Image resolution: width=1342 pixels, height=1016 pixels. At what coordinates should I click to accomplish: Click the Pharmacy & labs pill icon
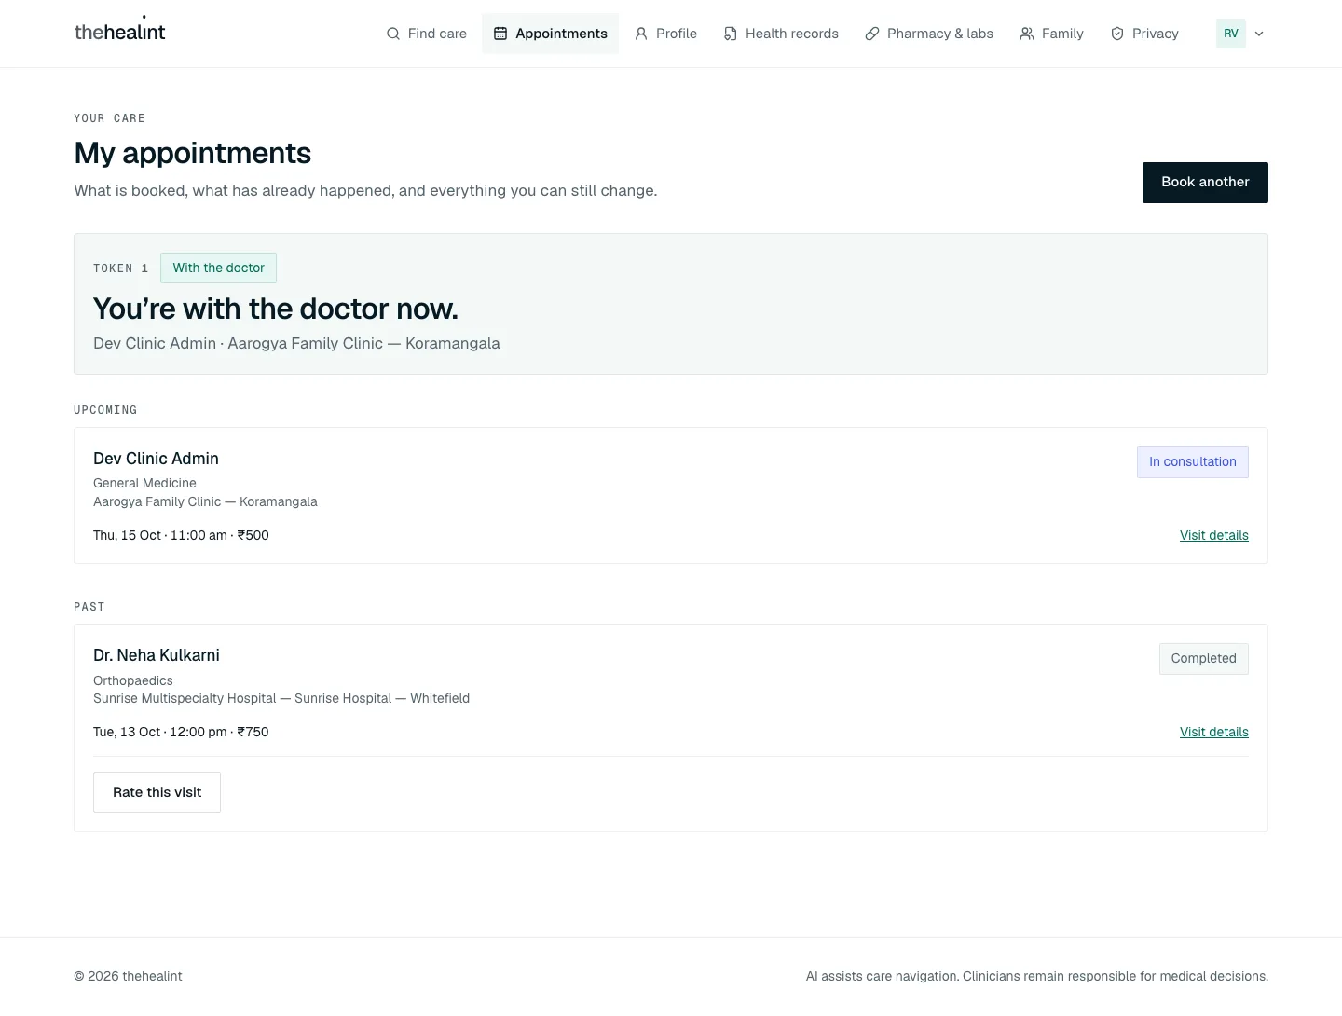tap(872, 34)
